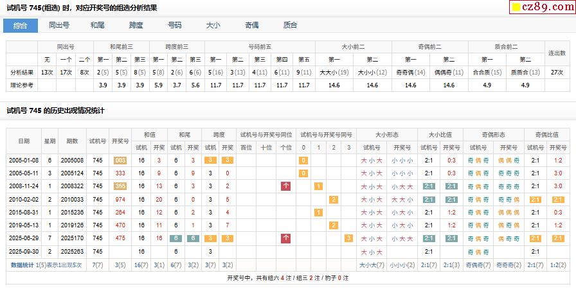This screenshot has width=576, height=289.
Task: Click the date 2019-05-13
Action: (x=24, y=225)
